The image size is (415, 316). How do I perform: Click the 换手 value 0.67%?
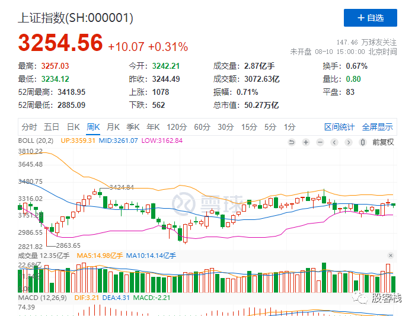point(356,66)
